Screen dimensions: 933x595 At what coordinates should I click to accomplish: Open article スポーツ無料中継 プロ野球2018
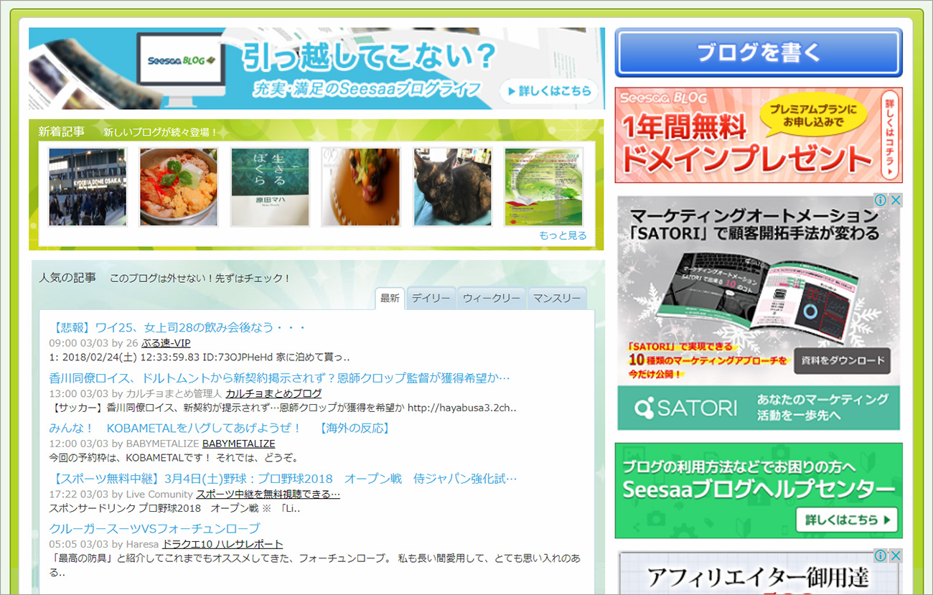[x=283, y=479]
